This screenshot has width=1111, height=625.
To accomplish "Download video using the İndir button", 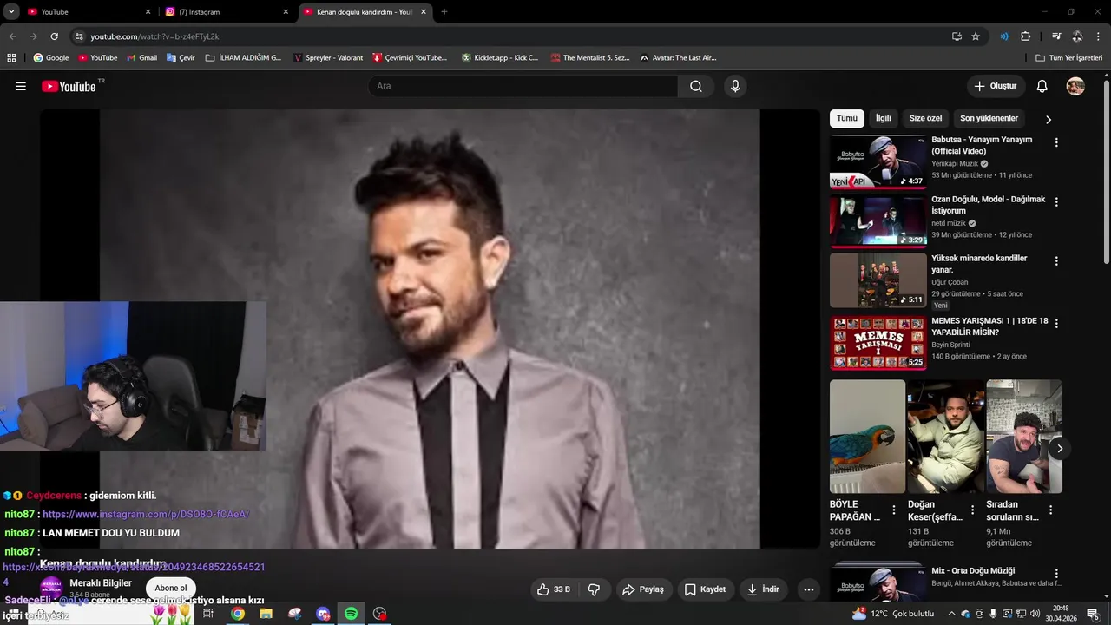I will pos(764,589).
